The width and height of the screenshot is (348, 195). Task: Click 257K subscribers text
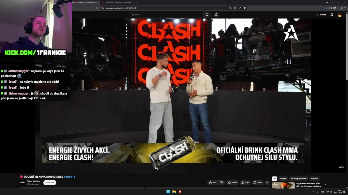click(x=33, y=184)
